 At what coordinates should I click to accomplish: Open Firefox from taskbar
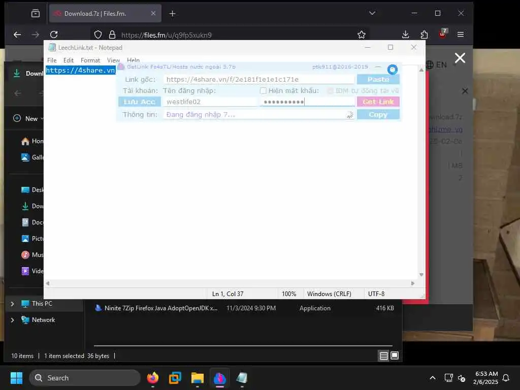[153, 378]
